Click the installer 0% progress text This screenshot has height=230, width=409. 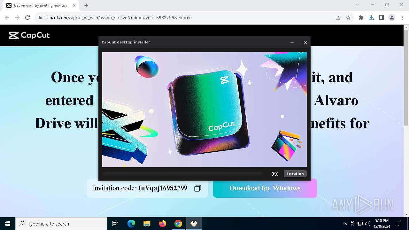[x=275, y=174]
